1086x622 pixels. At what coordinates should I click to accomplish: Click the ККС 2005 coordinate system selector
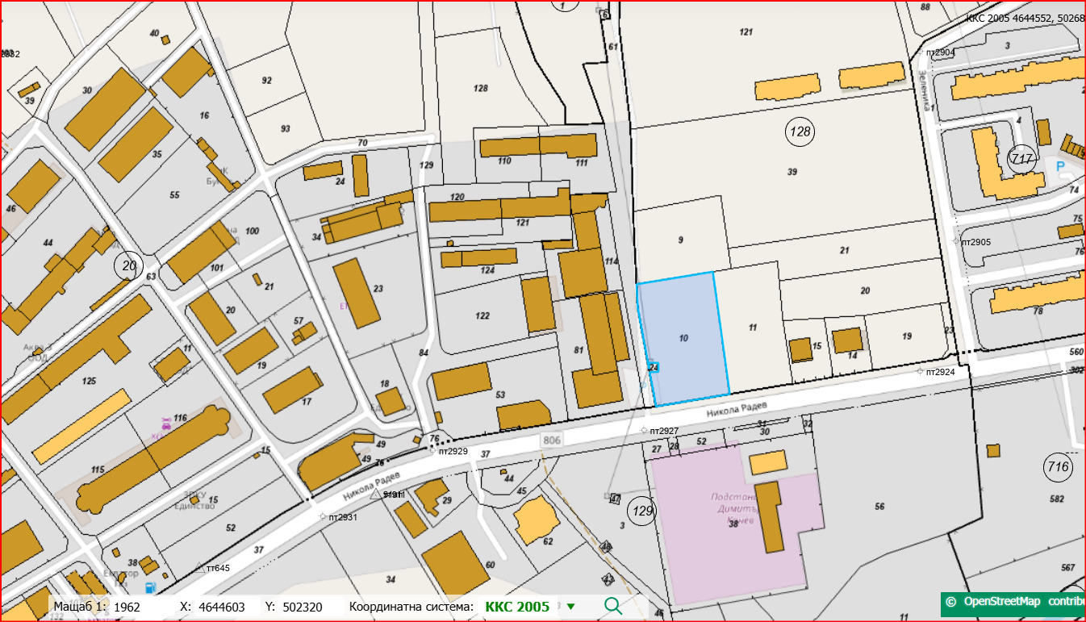point(517,607)
